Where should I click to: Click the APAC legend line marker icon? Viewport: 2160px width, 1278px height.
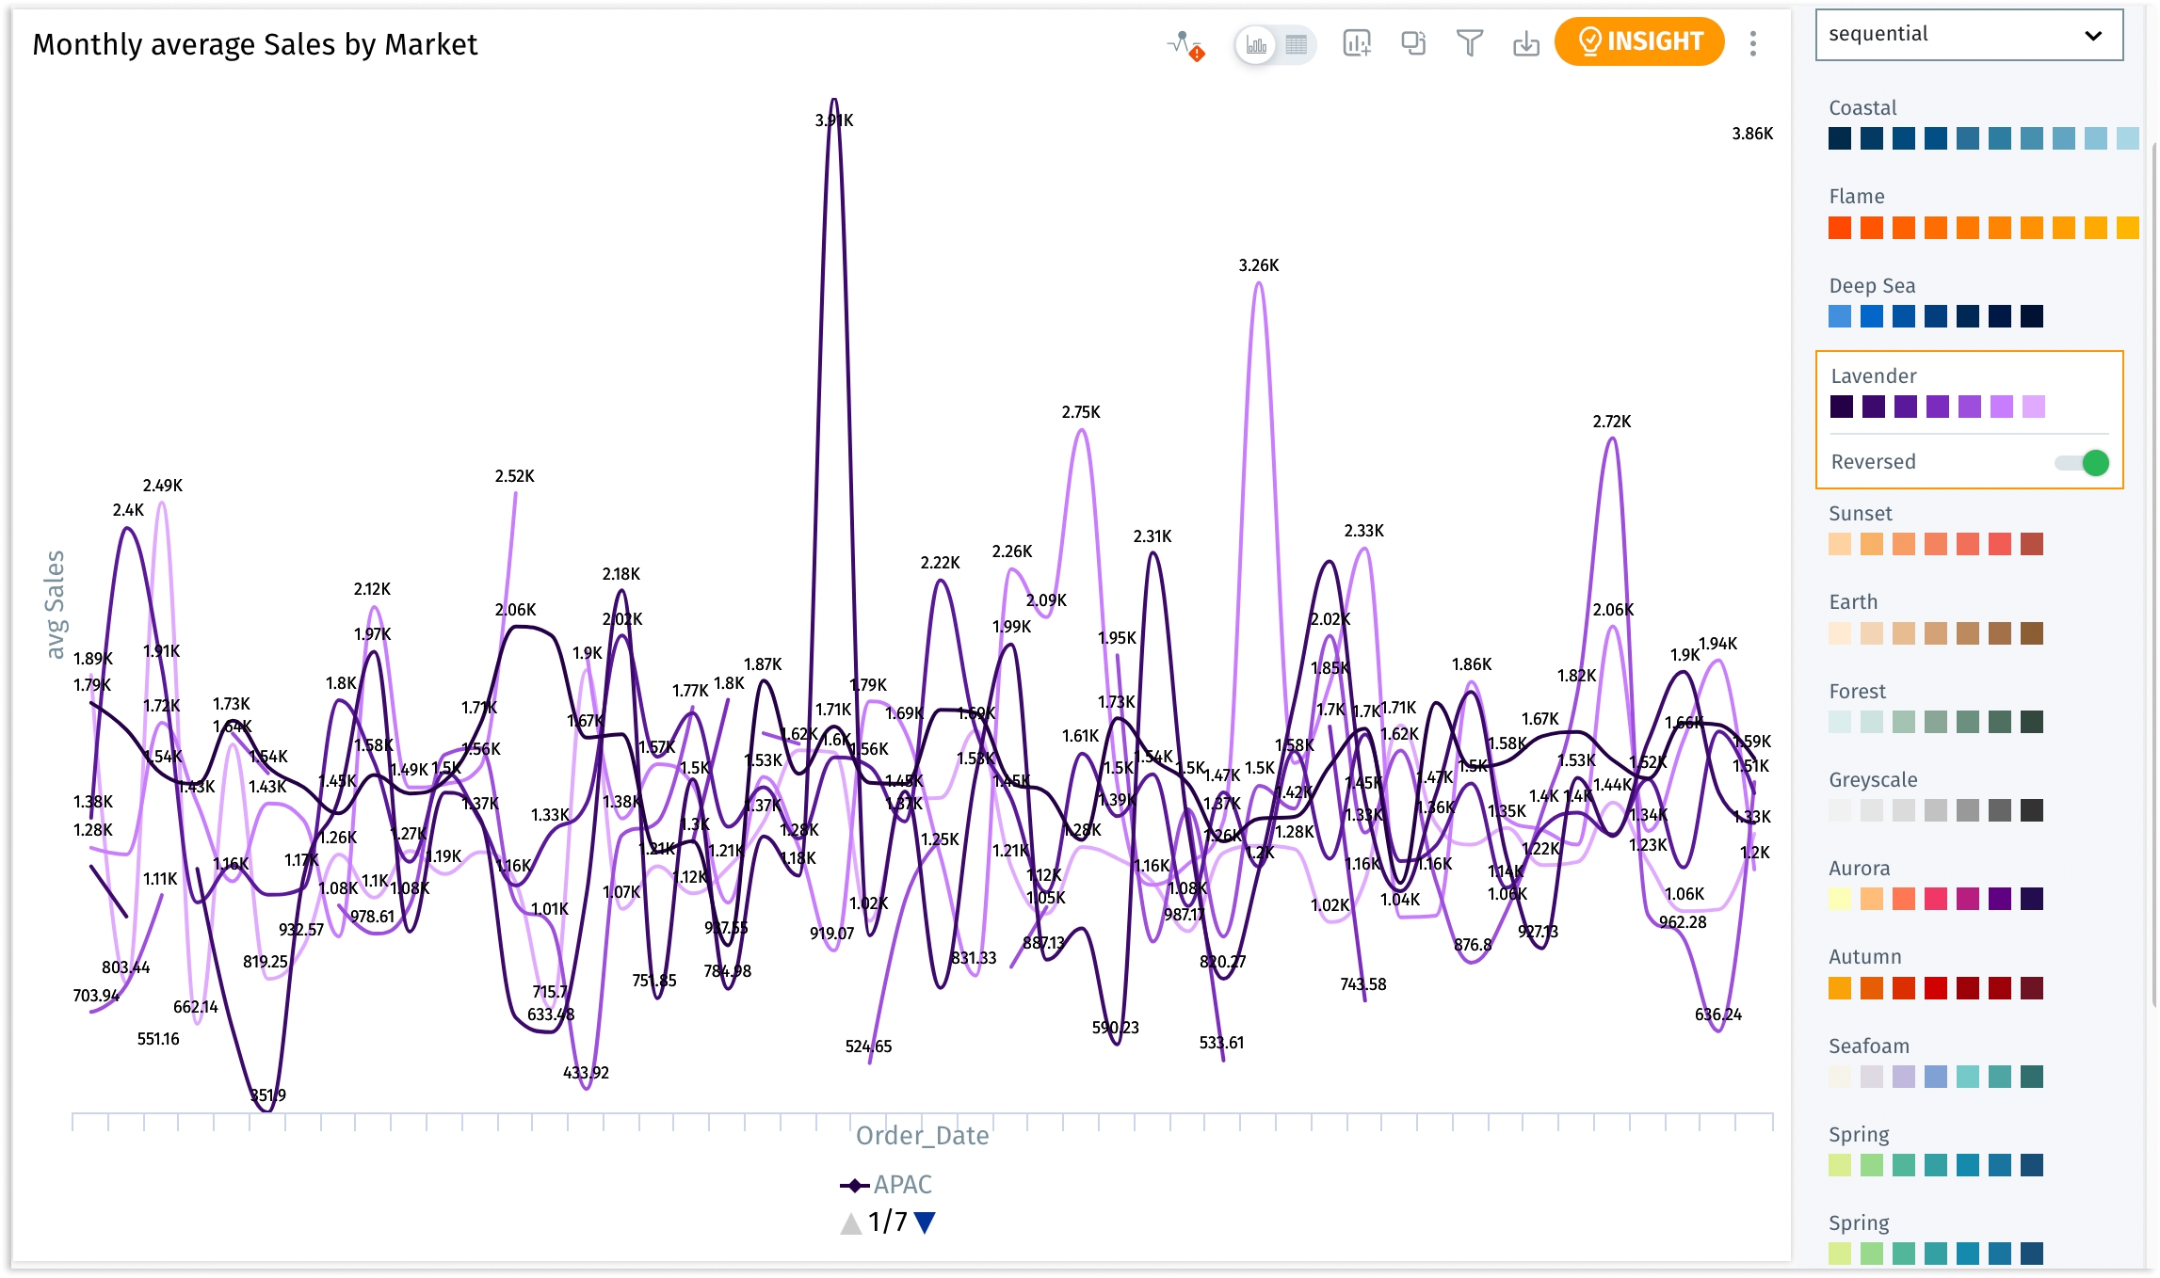pos(854,1185)
